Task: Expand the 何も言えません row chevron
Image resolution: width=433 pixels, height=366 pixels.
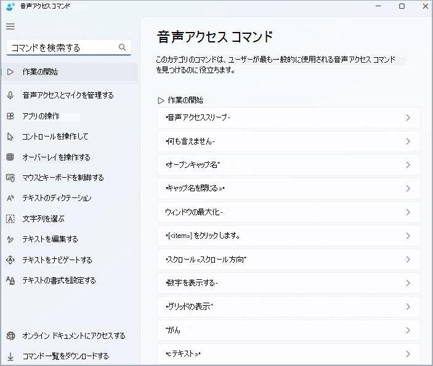Action: pyautogui.click(x=408, y=141)
